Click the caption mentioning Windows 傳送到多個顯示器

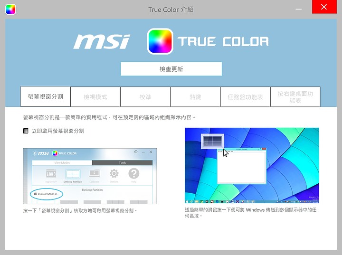pos(250,213)
